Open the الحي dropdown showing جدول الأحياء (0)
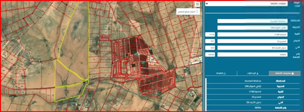 point(252,48)
